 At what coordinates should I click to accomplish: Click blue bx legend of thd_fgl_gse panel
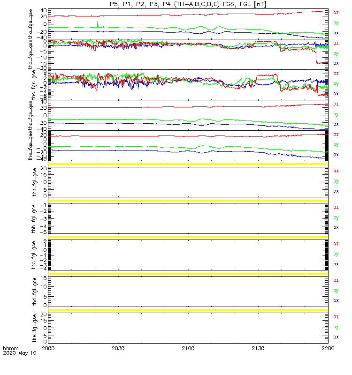(x=336, y=300)
